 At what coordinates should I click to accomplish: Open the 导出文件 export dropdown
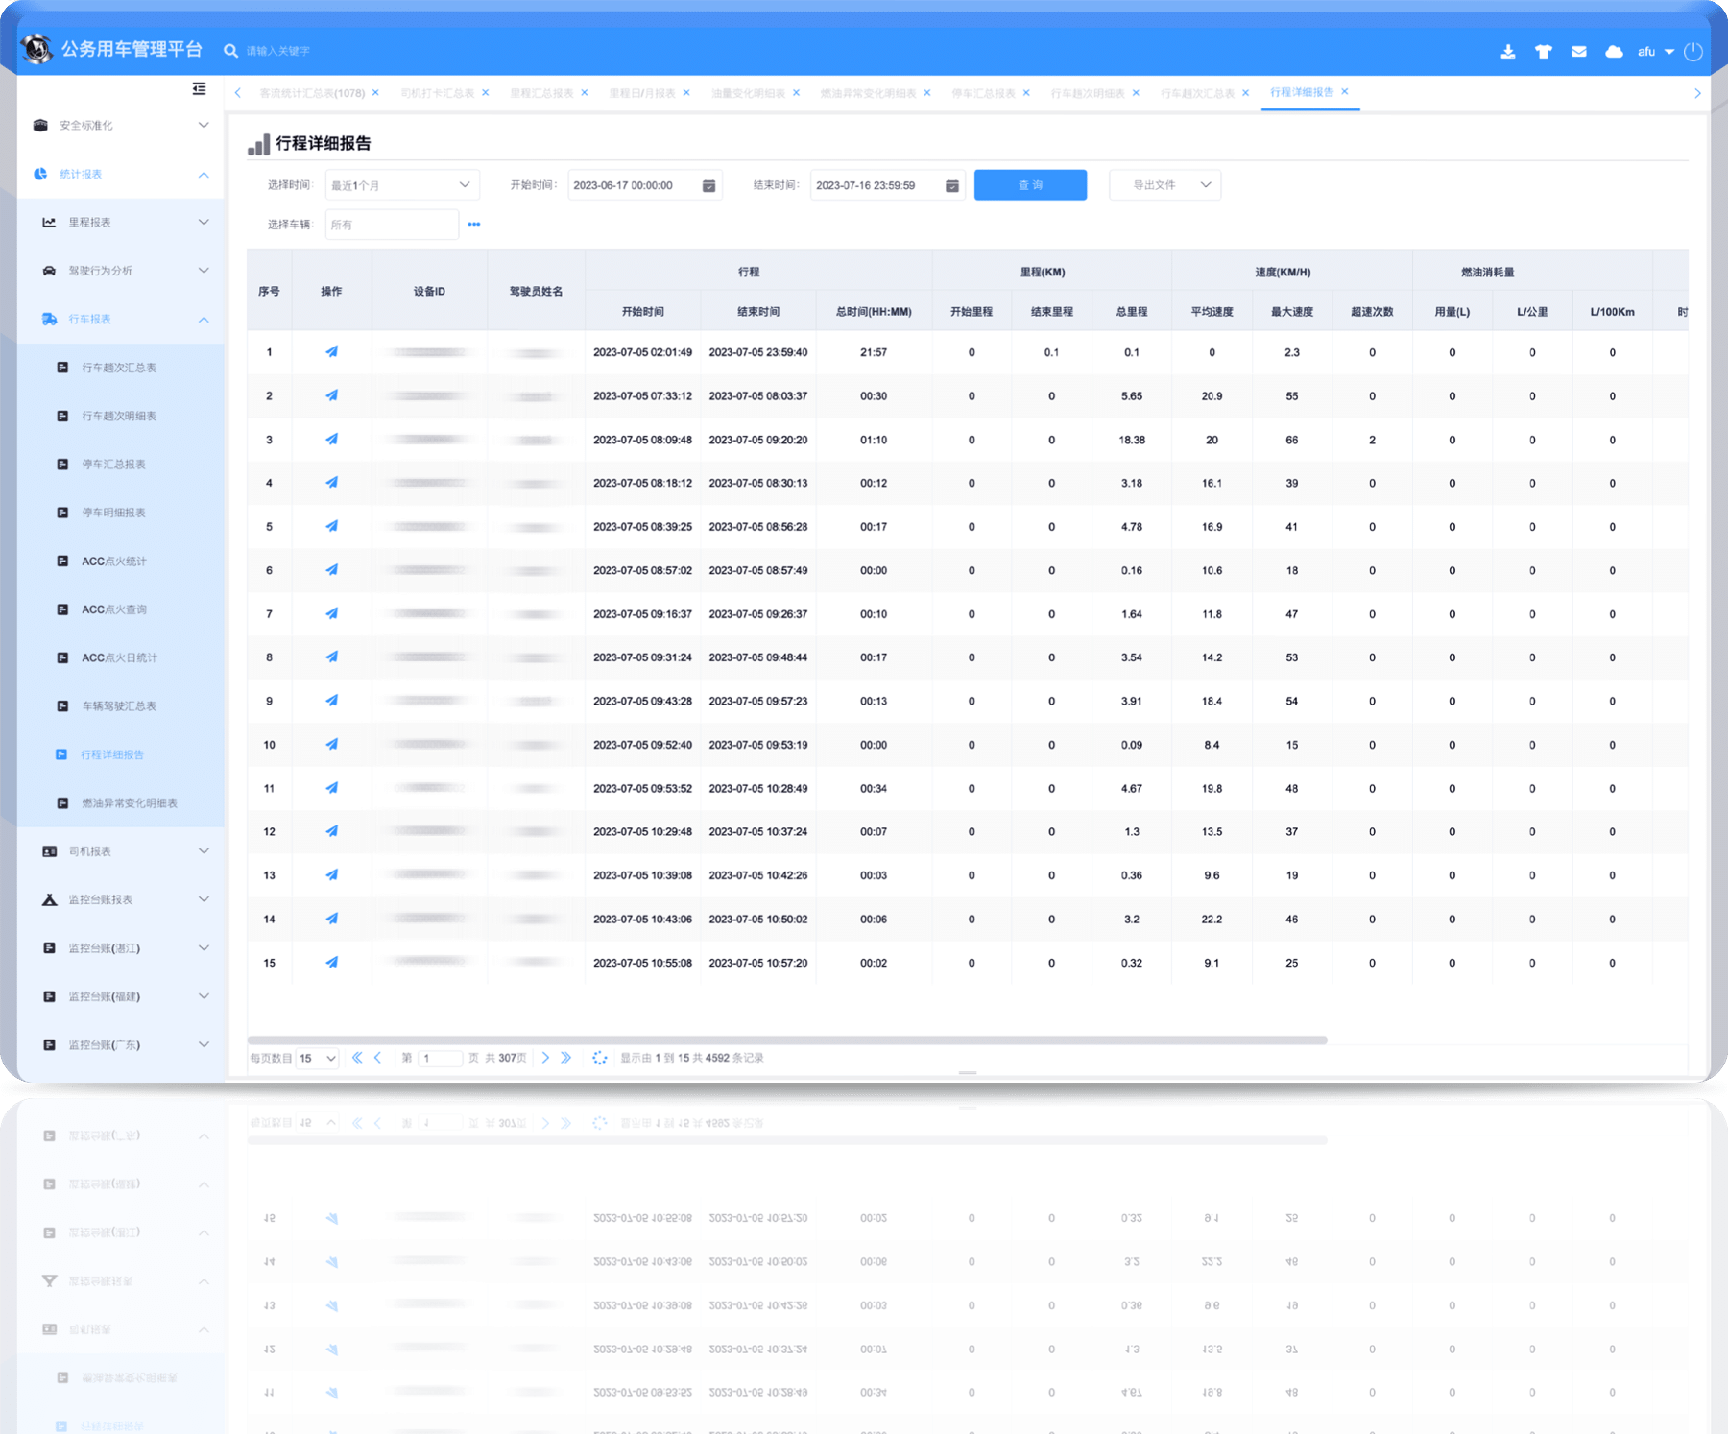[x=1164, y=185]
